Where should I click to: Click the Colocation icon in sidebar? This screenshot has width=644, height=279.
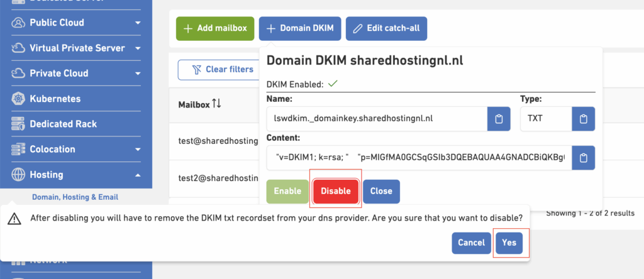click(x=18, y=150)
